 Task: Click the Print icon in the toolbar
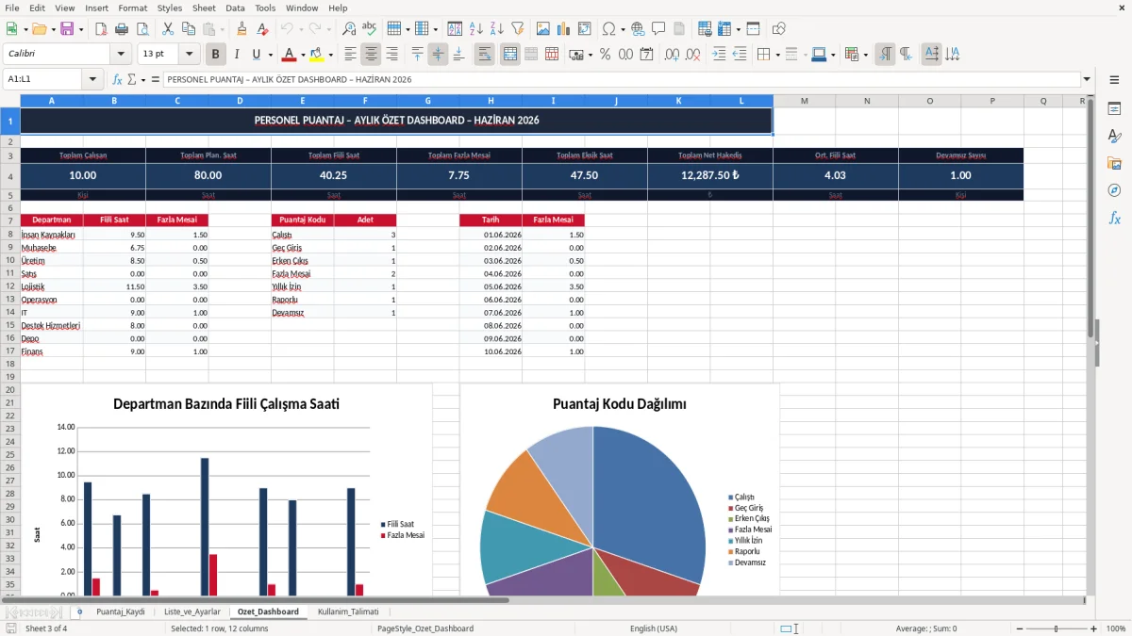click(x=123, y=29)
